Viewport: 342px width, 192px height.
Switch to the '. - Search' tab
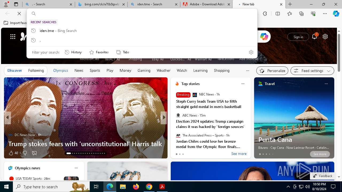pos(48,4)
